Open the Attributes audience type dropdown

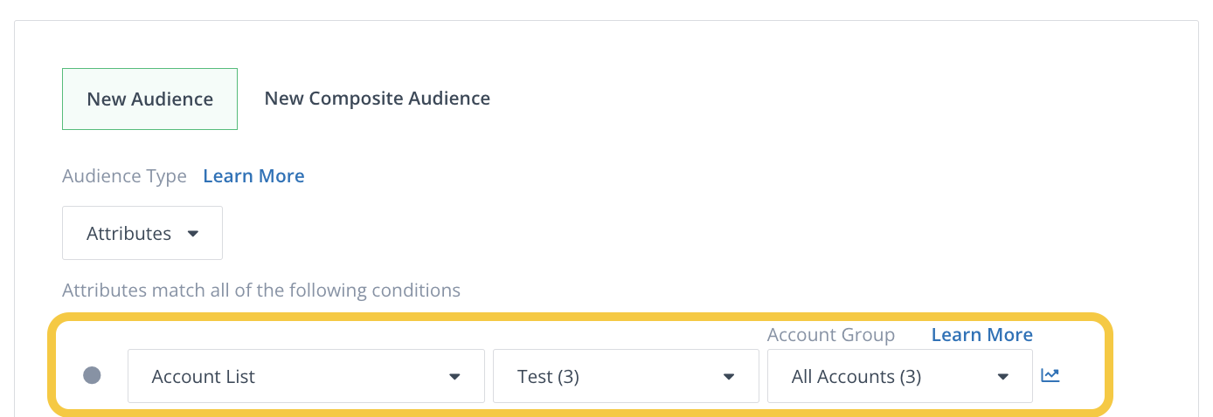pyautogui.click(x=142, y=233)
